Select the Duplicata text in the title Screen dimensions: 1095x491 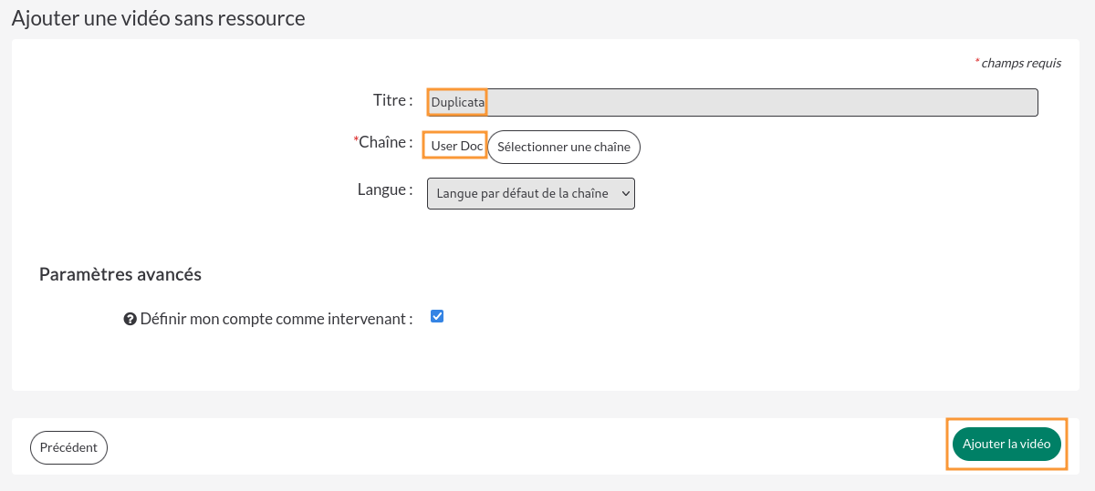[458, 102]
